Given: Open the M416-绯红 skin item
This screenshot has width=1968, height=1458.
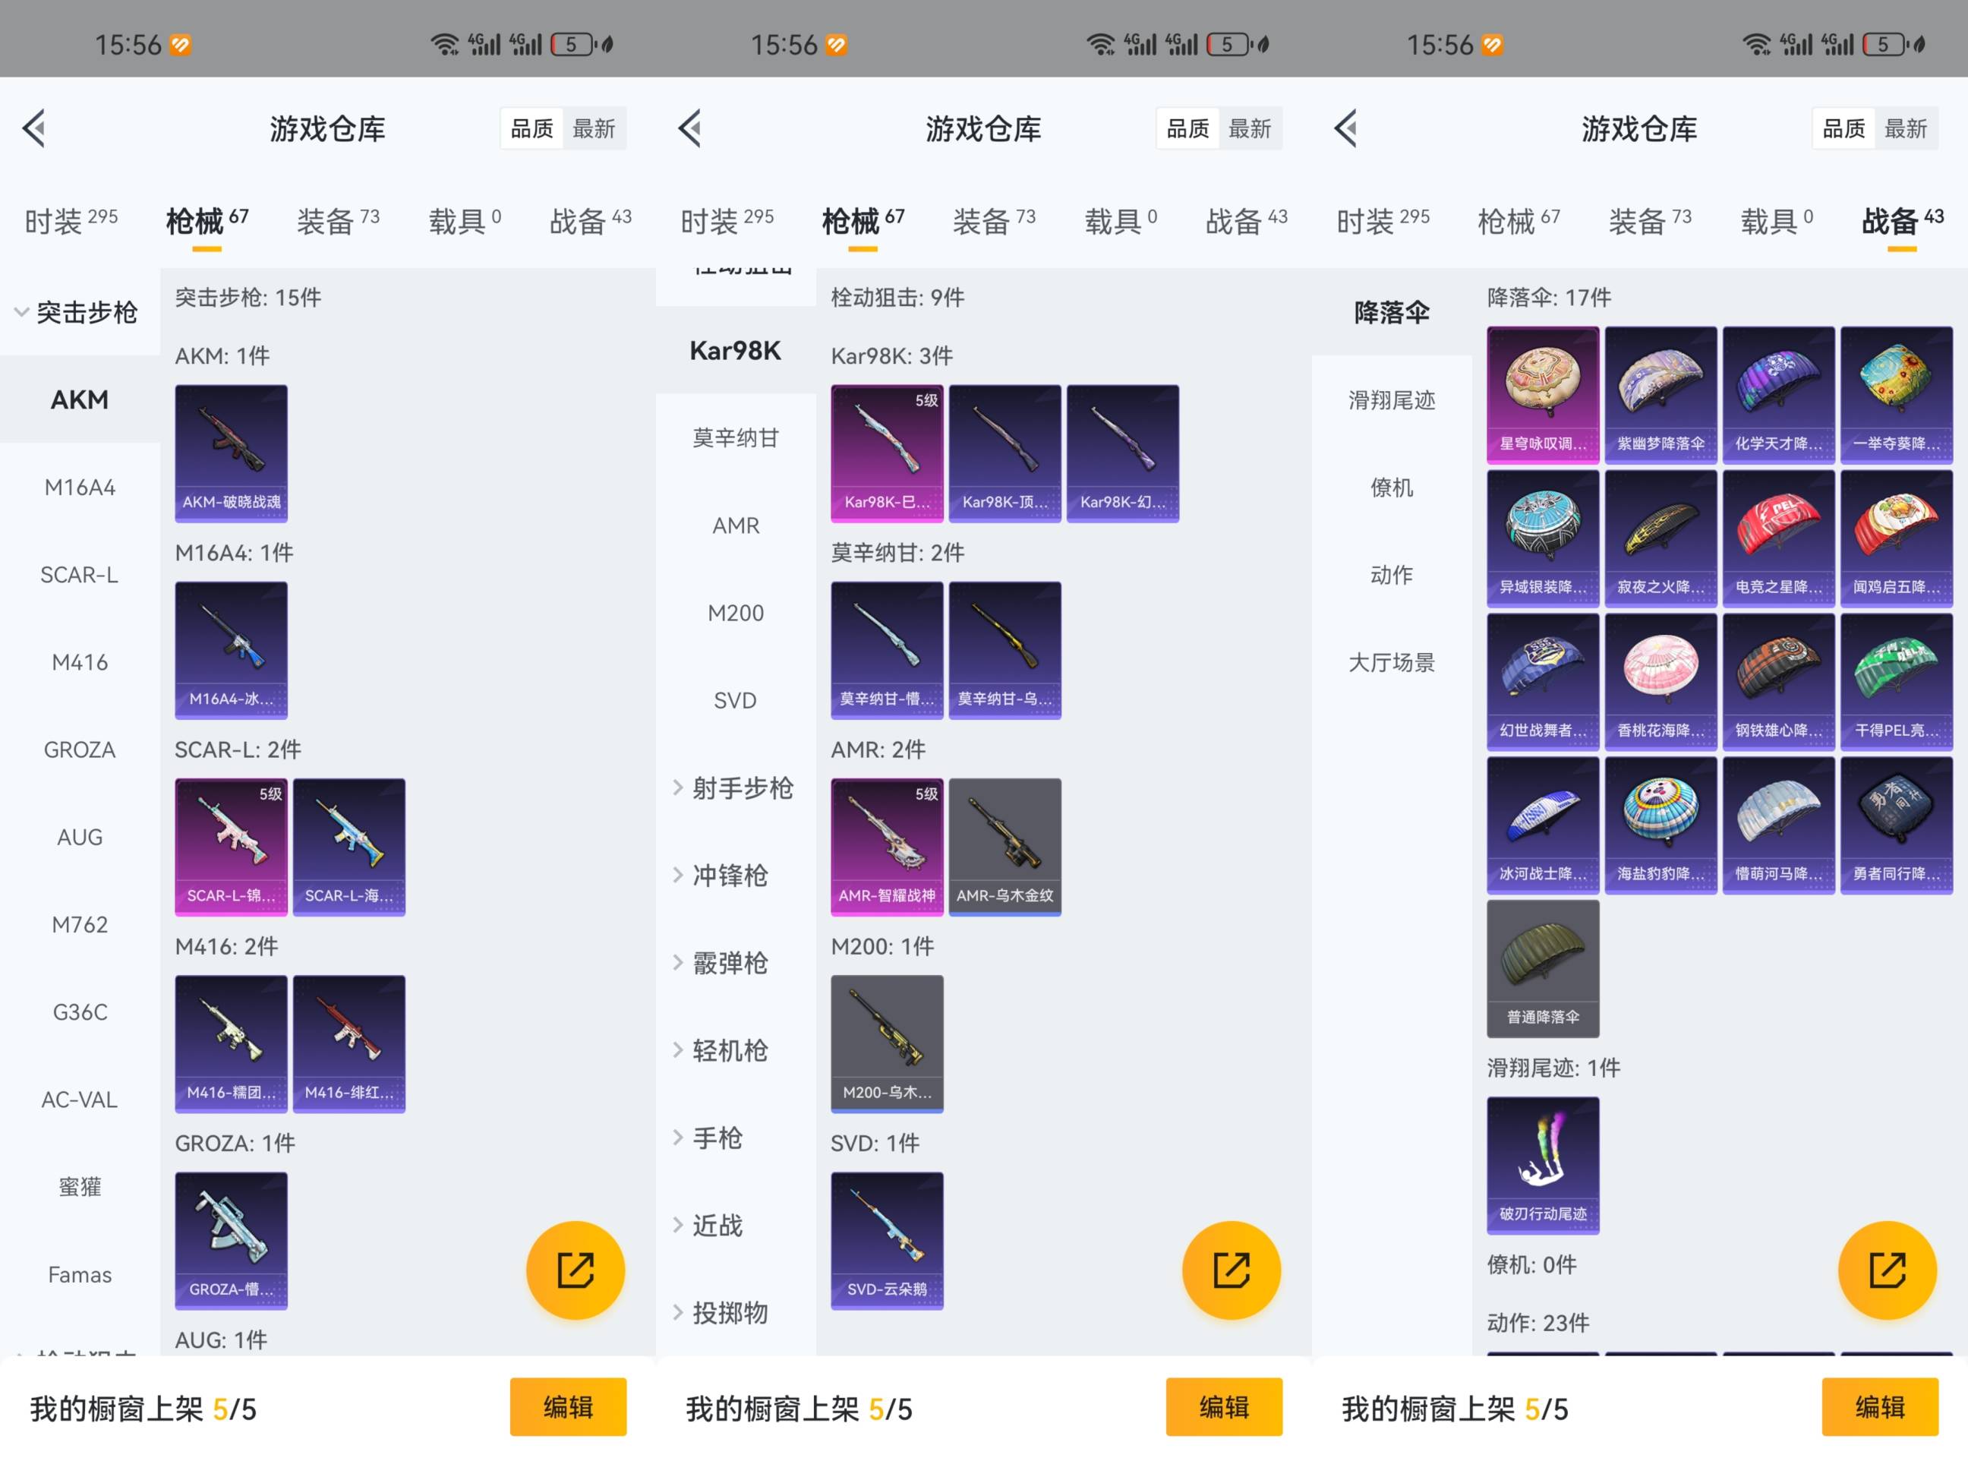Looking at the screenshot, I should 349,1044.
